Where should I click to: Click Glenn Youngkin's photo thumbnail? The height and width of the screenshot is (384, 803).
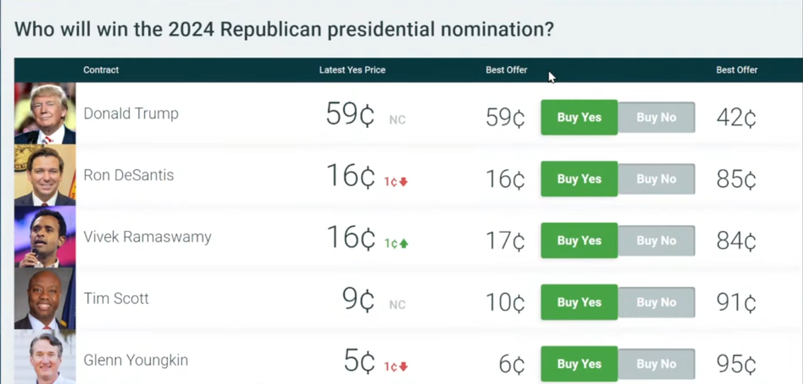click(x=45, y=357)
